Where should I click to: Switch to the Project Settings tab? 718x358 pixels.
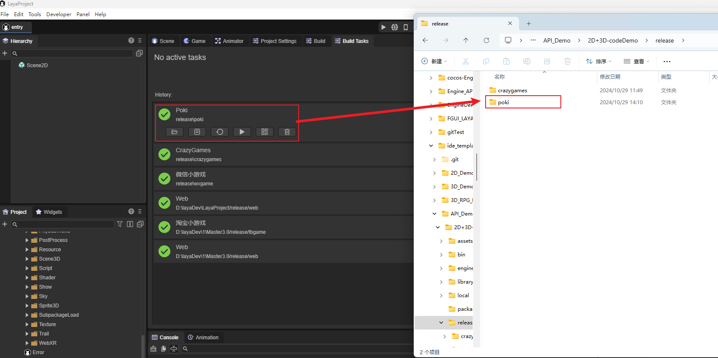pyautogui.click(x=274, y=41)
